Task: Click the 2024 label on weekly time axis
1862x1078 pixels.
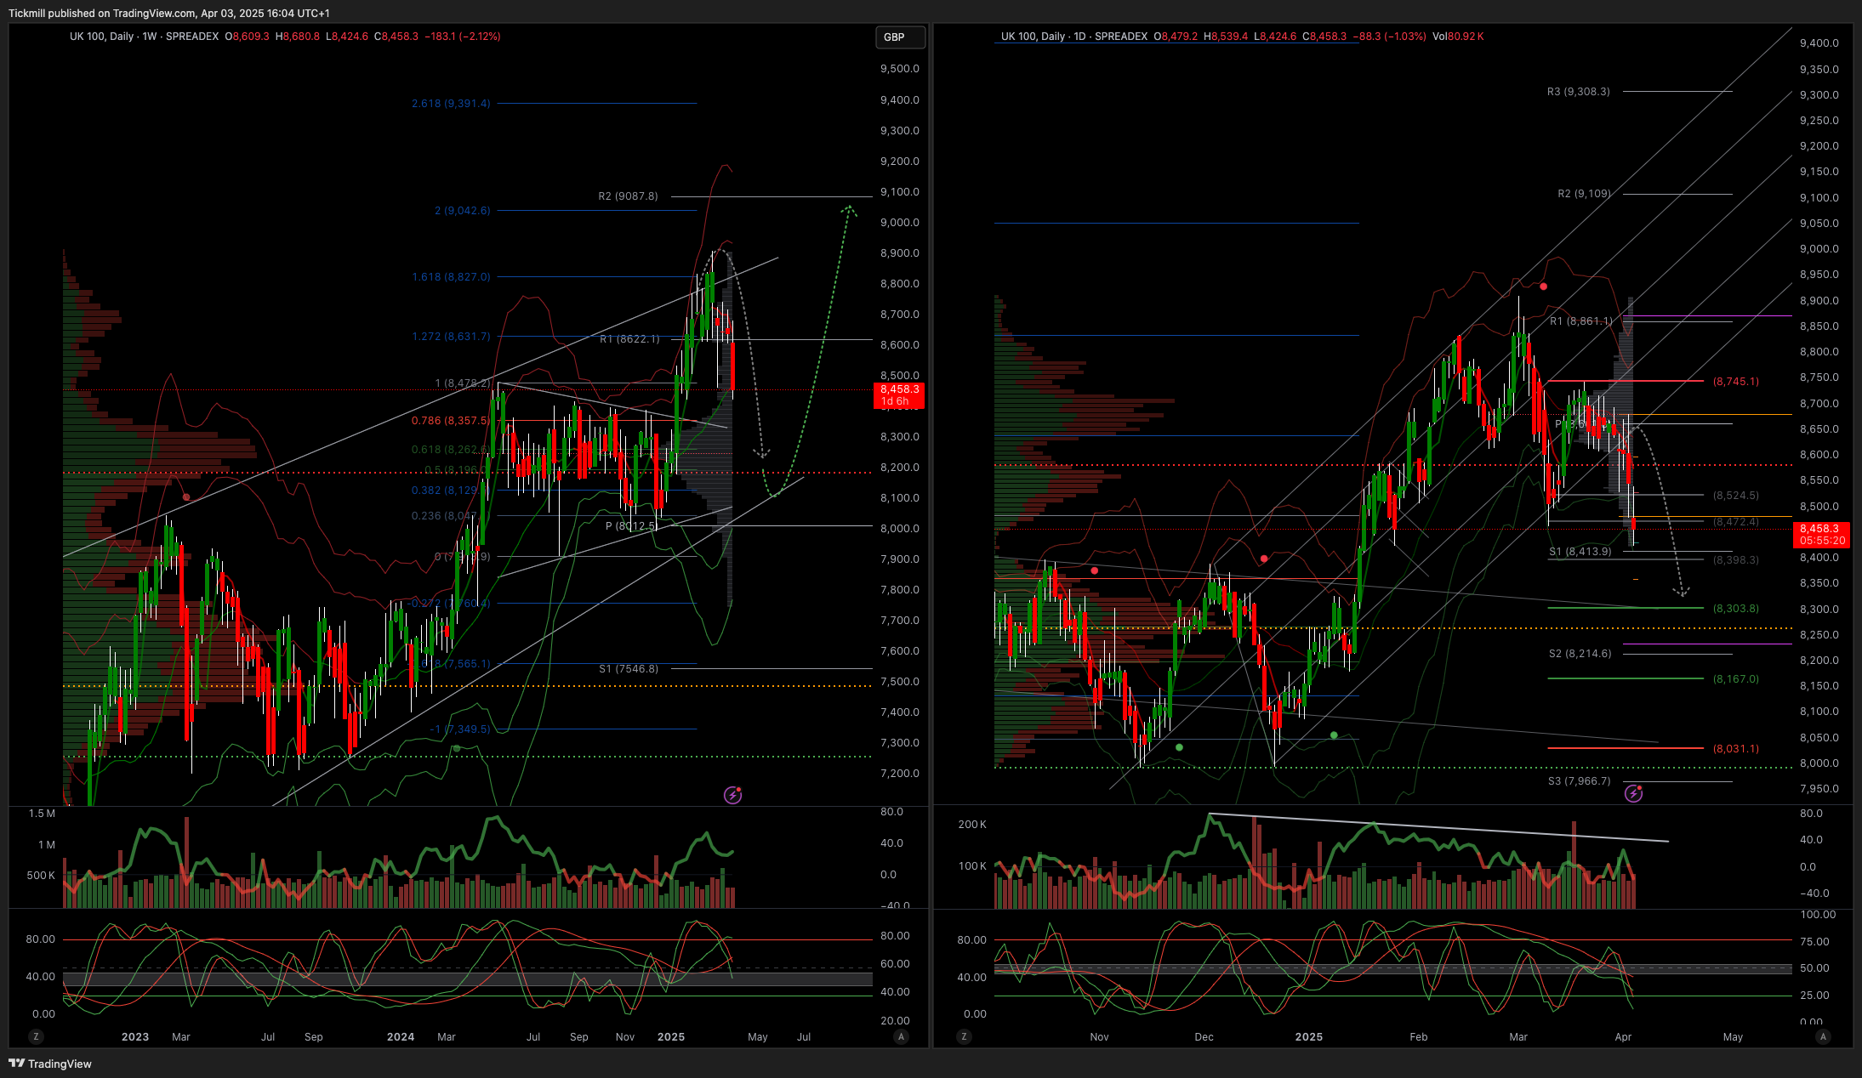Action: (x=401, y=1036)
